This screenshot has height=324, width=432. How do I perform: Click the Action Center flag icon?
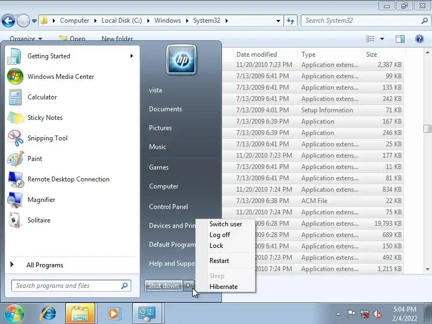(x=351, y=314)
